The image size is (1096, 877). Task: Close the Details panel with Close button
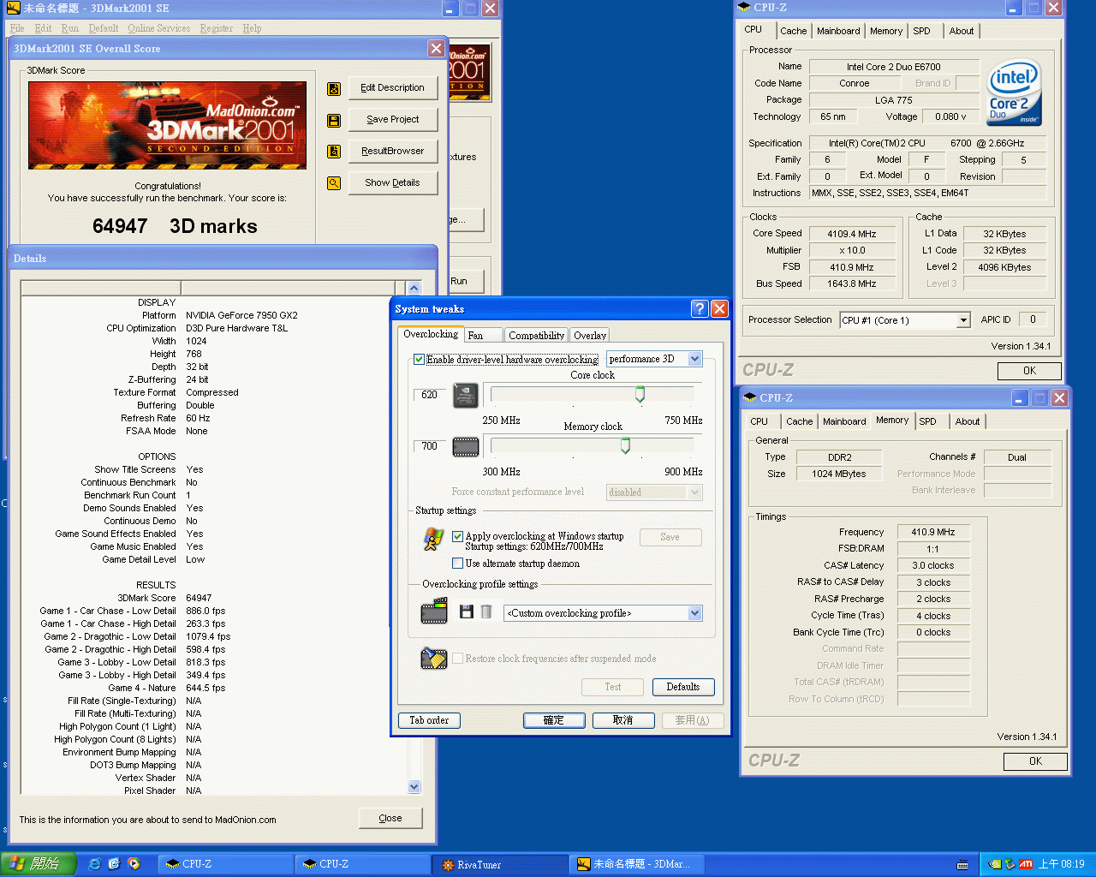click(390, 819)
